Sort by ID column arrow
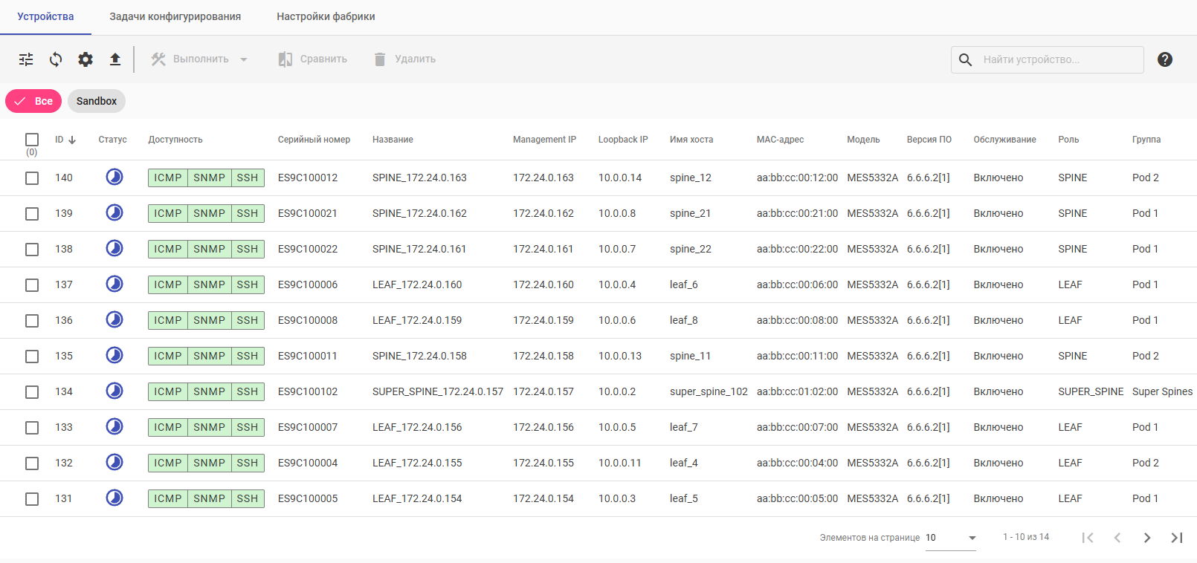This screenshot has width=1197, height=563. [x=72, y=140]
